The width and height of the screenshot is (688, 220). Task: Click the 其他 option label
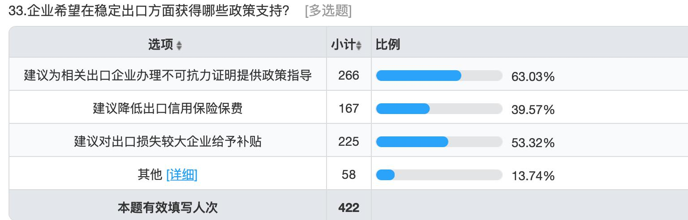tap(150, 174)
